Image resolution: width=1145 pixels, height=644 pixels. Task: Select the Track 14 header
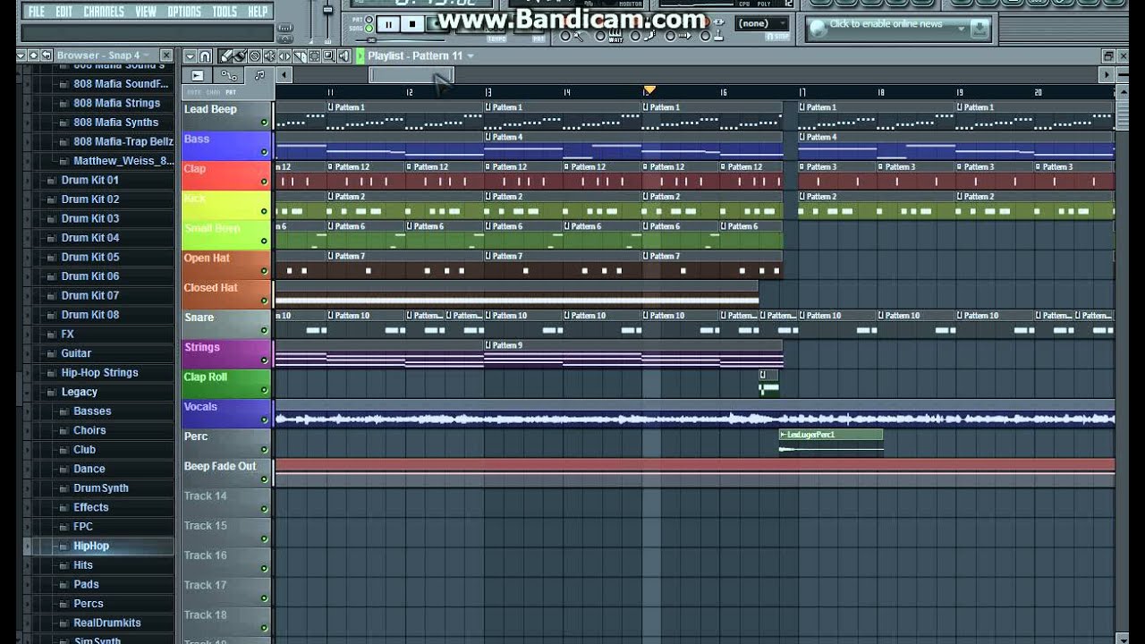click(x=226, y=502)
